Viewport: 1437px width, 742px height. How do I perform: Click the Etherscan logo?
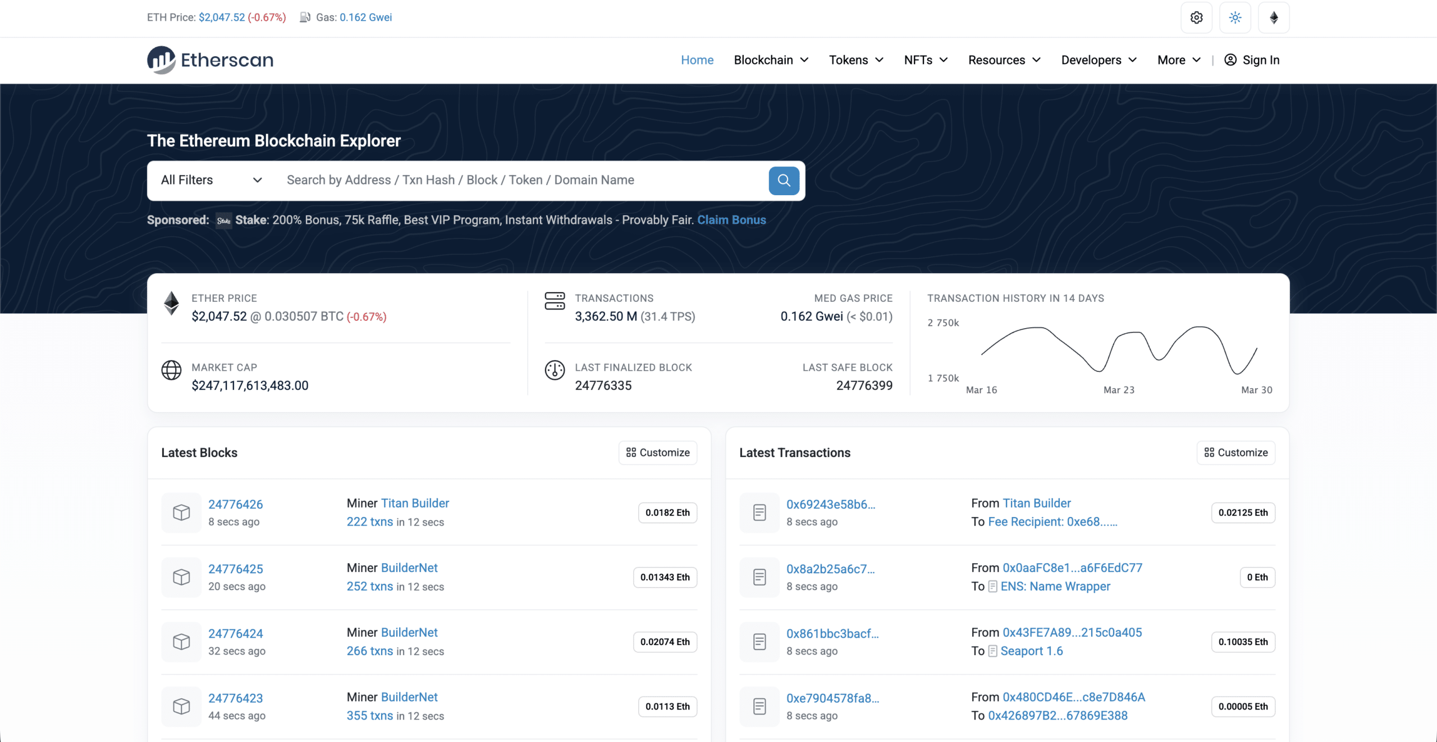pos(210,60)
